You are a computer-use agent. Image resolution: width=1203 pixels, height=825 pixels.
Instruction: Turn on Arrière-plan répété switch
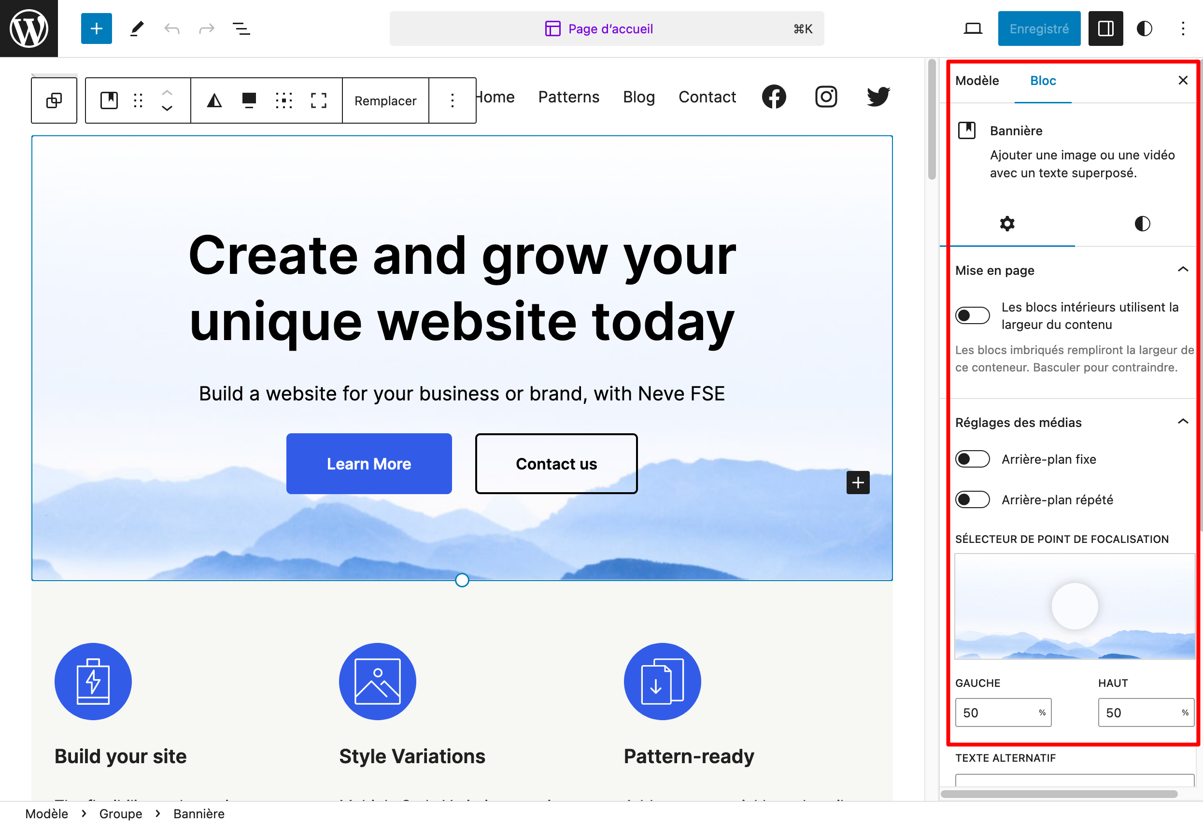pyautogui.click(x=972, y=500)
